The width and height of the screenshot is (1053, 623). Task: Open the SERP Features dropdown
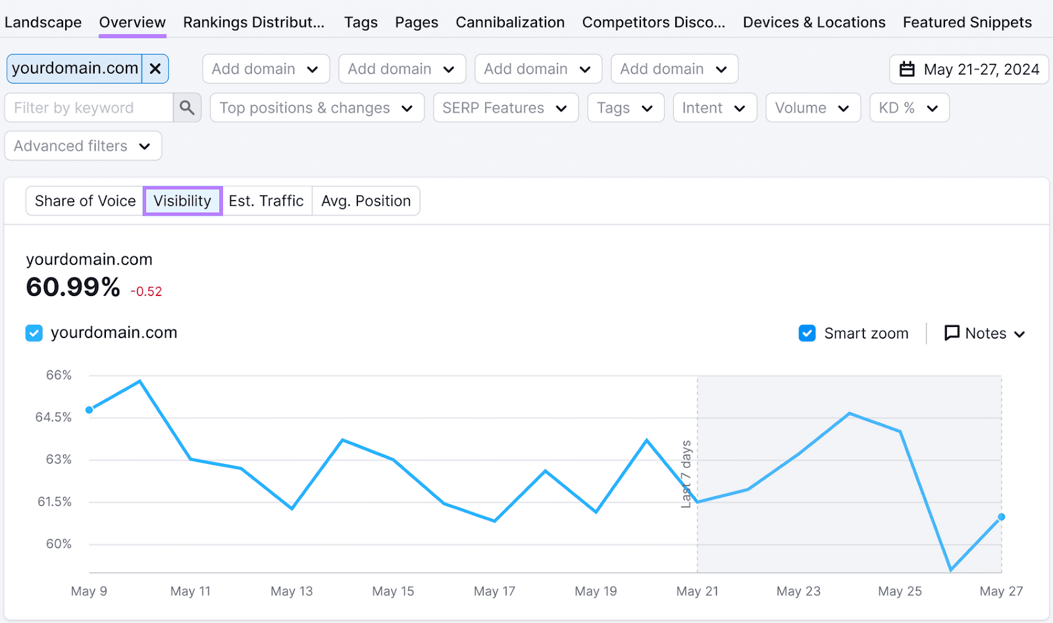505,107
